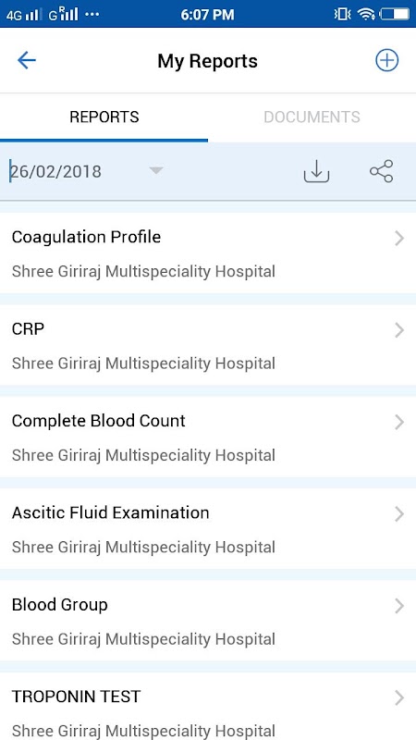The height and width of the screenshot is (740, 416).
Task: Select the REPORTS tab
Action: point(104,117)
